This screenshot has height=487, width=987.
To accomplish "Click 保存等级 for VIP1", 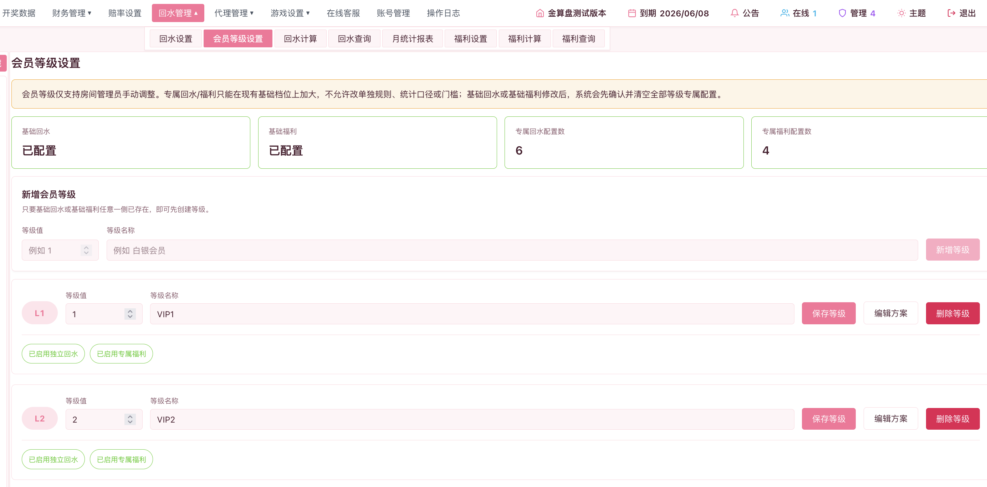I will (829, 313).
